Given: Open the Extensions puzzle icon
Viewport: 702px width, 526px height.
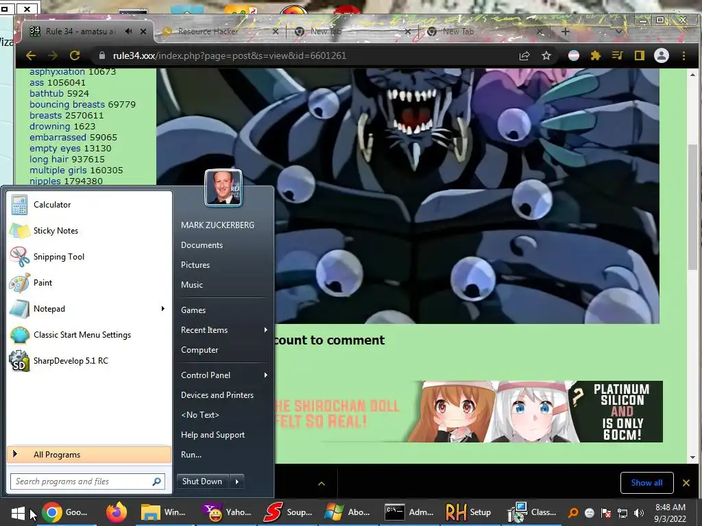Looking at the screenshot, I should point(596,55).
